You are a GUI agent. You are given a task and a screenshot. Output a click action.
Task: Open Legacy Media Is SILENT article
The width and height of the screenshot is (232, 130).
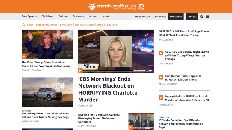point(187,98)
